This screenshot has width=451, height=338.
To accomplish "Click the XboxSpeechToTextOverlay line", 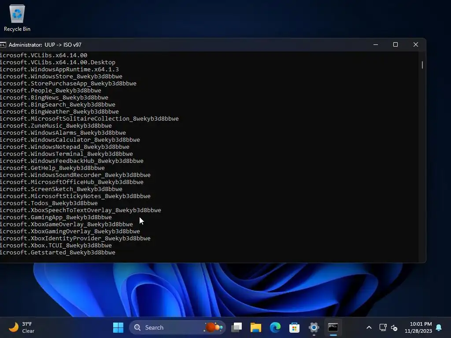I will 81,210.
